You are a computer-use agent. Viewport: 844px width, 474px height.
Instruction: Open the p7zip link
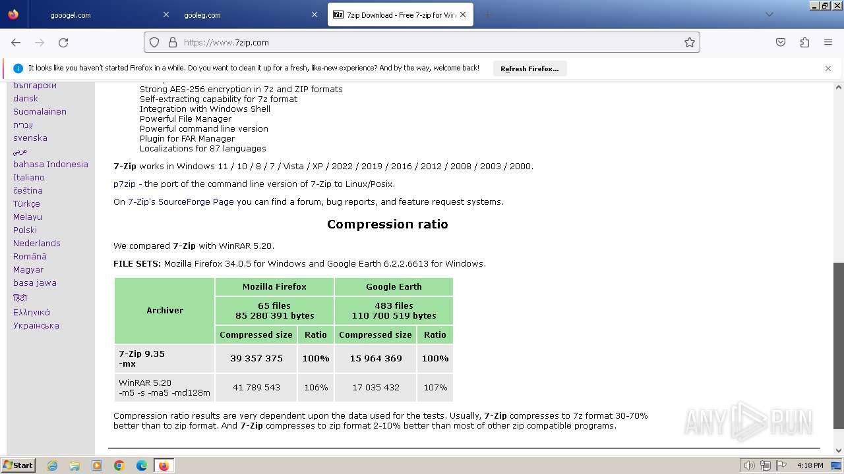click(x=125, y=184)
